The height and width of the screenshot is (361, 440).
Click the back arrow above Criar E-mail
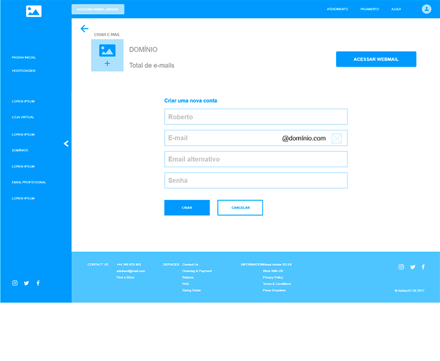[85, 29]
